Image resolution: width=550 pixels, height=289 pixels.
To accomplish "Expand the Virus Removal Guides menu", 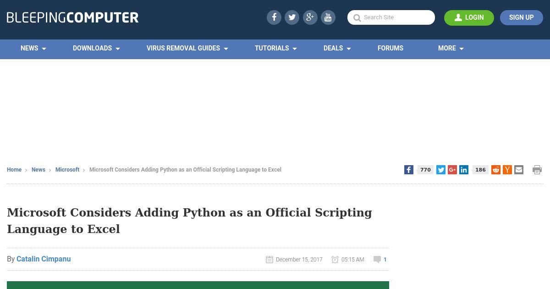I will tap(187, 48).
